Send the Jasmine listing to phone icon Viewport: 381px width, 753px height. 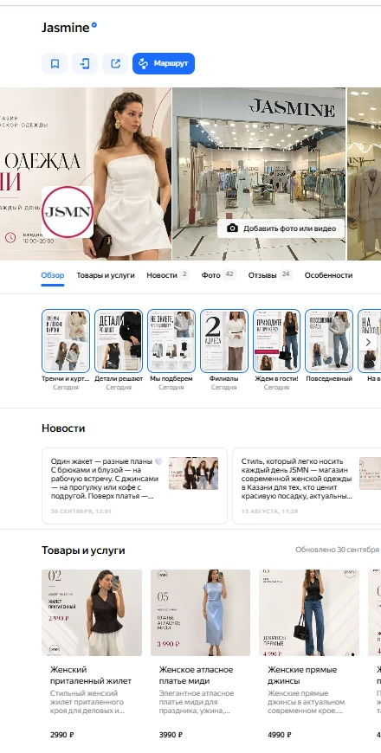pos(85,63)
